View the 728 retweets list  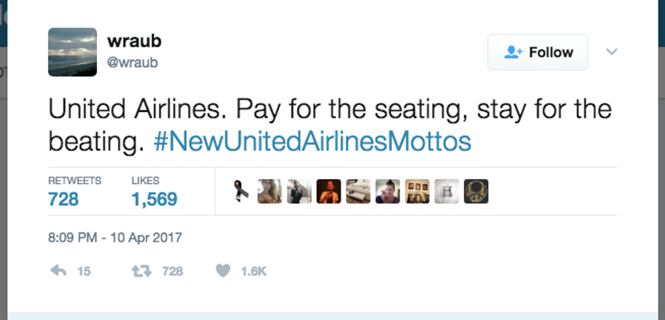64,199
